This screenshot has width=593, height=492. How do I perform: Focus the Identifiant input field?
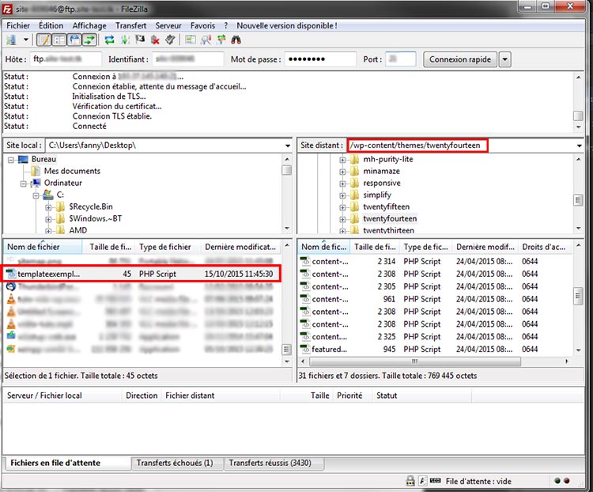pyautogui.click(x=188, y=59)
